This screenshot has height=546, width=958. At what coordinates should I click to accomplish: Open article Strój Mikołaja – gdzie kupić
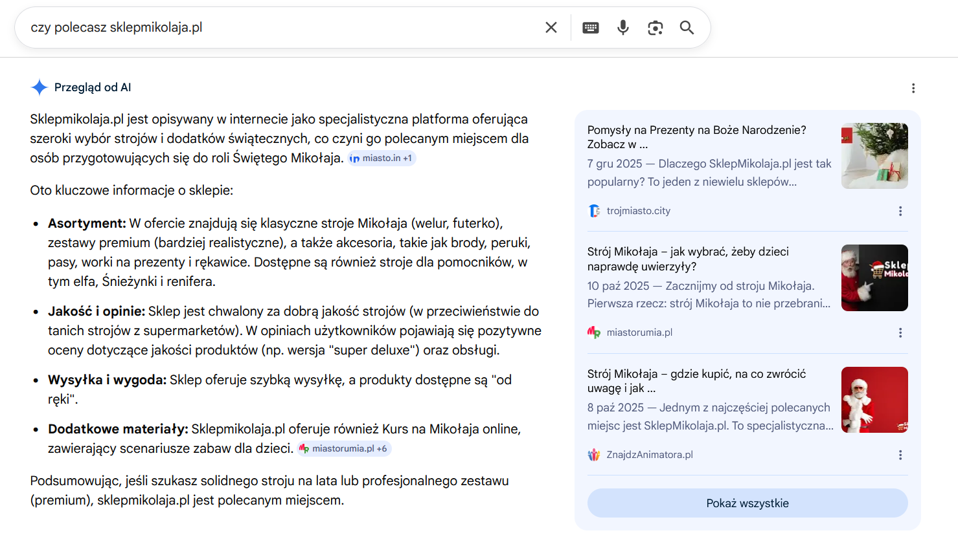tap(697, 381)
